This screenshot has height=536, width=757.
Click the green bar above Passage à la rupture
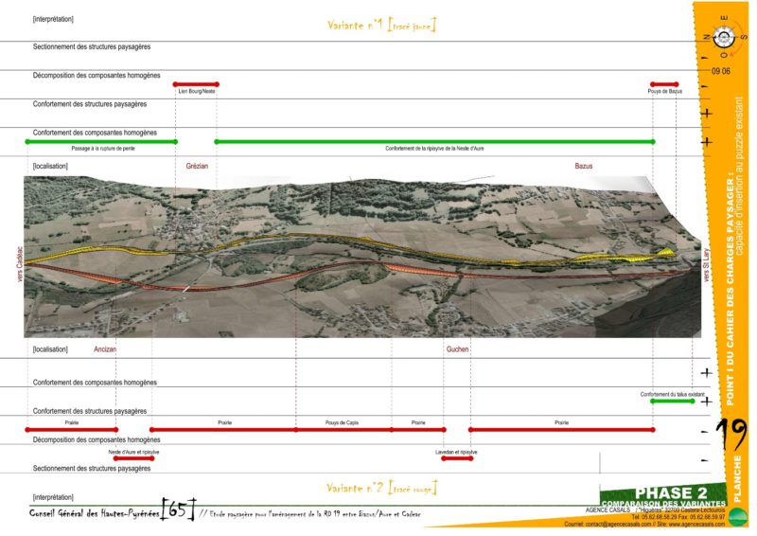coord(101,142)
